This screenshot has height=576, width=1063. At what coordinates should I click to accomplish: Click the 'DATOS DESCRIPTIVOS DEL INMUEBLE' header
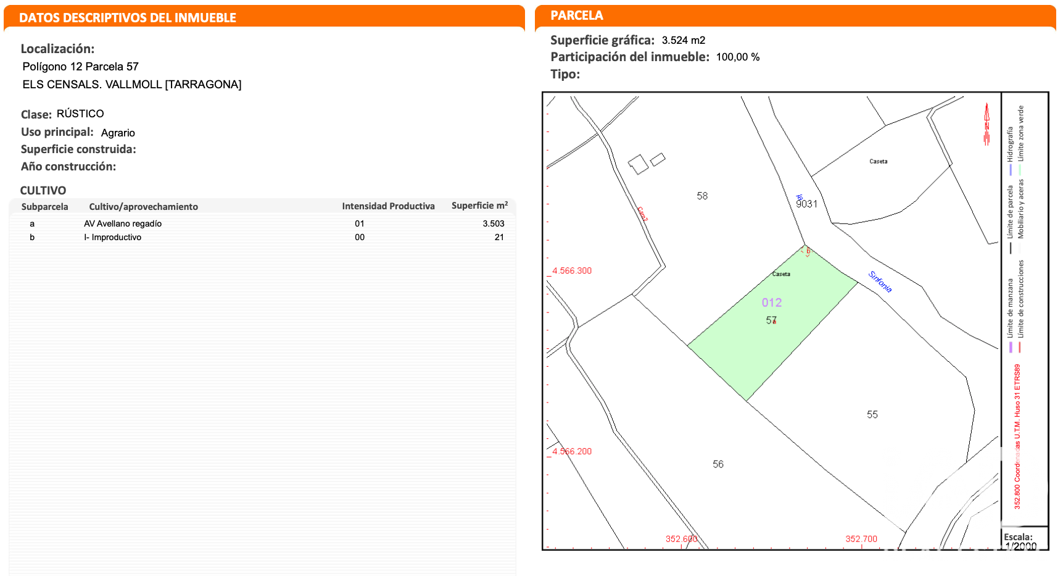pos(128,17)
